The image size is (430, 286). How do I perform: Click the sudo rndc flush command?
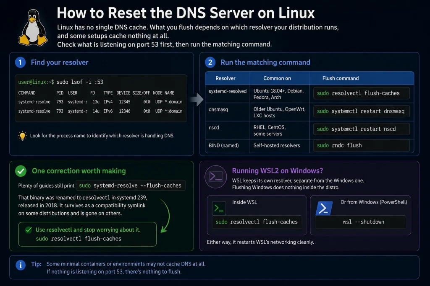pyautogui.click(x=362, y=145)
